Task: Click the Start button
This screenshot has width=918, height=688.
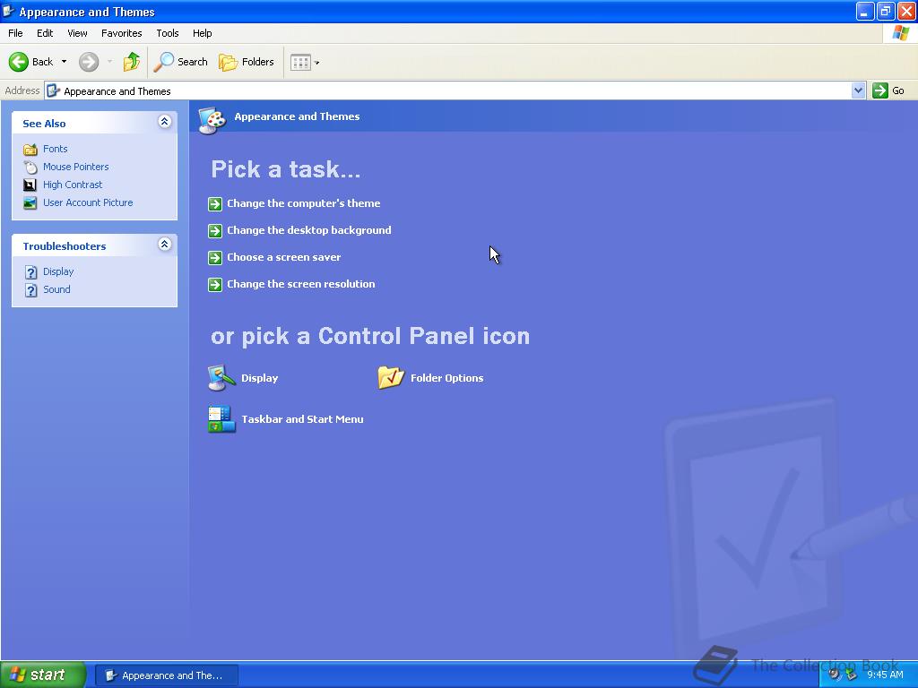Action: click(x=43, y=675)
